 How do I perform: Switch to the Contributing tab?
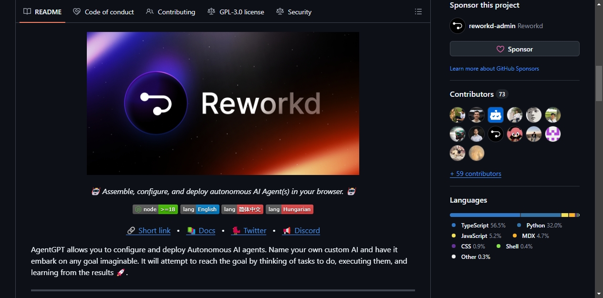pos(171,11)
